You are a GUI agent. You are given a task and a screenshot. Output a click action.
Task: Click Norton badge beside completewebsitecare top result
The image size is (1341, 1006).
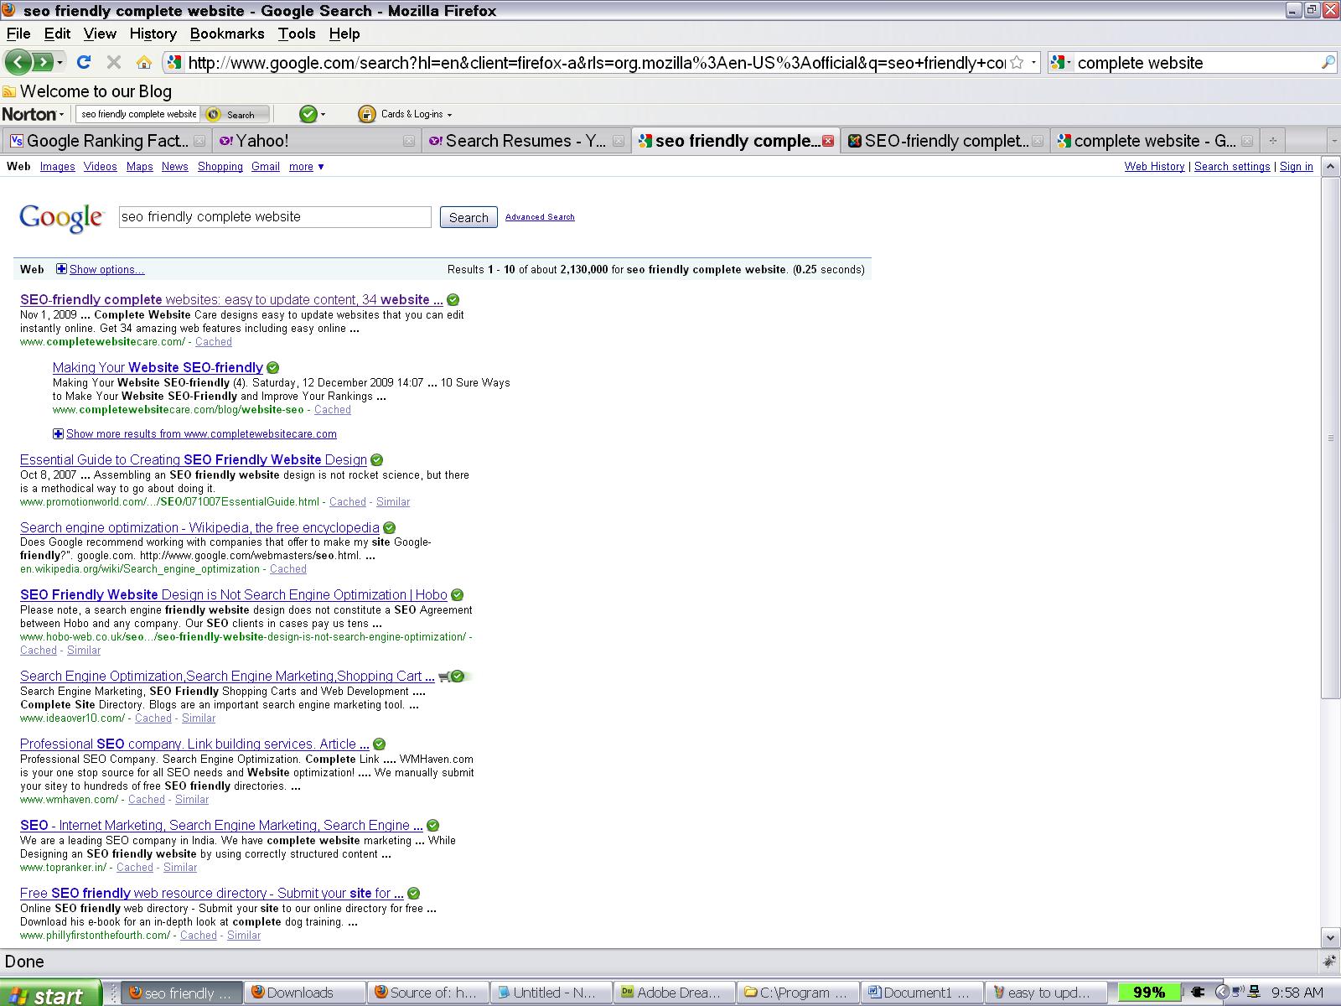(453, 300)
